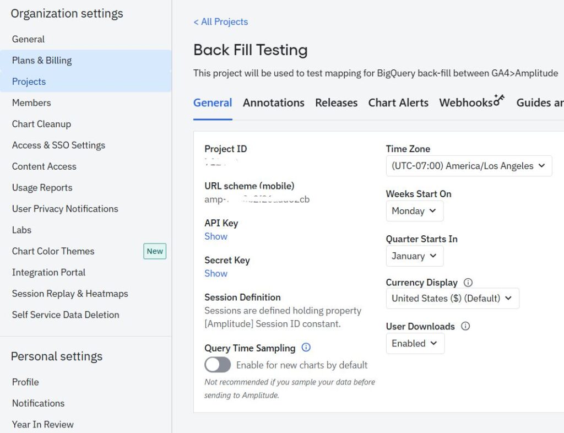Open the Time Zone dropdown
564x433 pixels.
pyautogui.click(x=469, y=166)
